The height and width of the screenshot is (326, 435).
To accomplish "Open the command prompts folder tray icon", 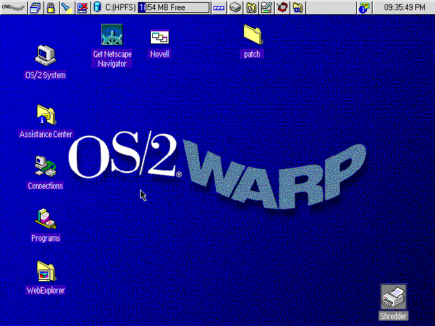I will [298, 7].
